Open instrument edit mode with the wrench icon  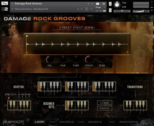click(x=5, y=3)
